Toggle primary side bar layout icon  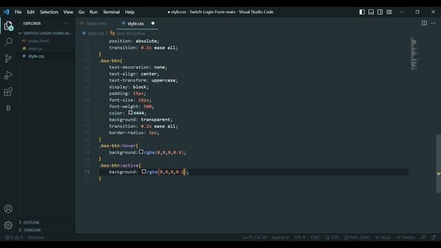pyautogui.click(x=362, y=12)
